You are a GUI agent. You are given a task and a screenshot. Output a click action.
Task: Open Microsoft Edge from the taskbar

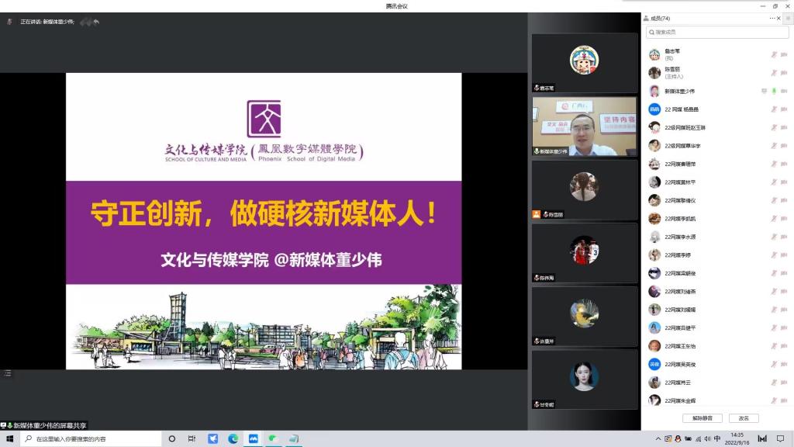233,439
